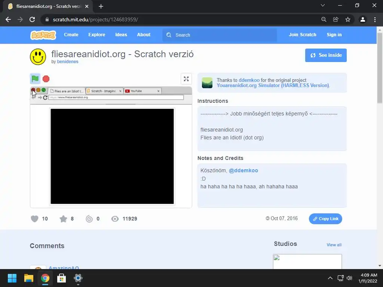Image resolution: width=383 pixels, height=287 pixels.
Task: Click the views eye icon
Action: pyautogui.click(x=115, y=219)
